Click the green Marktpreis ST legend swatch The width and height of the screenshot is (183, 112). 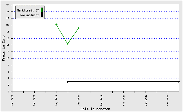[x=42, y=10]
